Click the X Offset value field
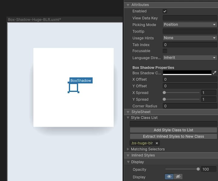Screen dimensions: 218x181 tap(190, 79)
